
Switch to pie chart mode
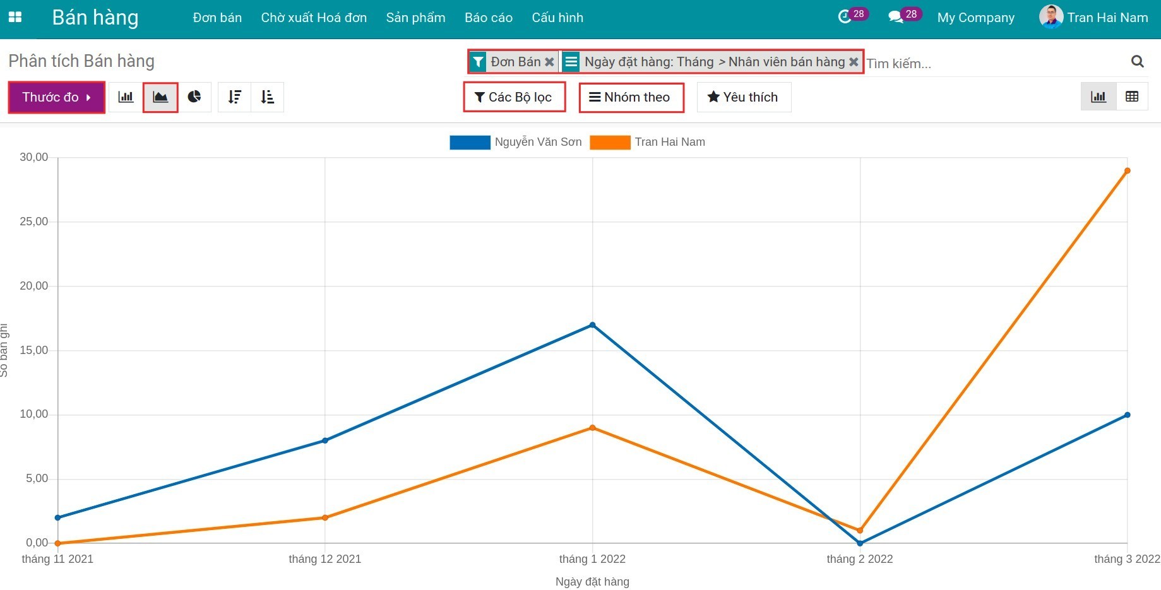(x=194, y=97)
